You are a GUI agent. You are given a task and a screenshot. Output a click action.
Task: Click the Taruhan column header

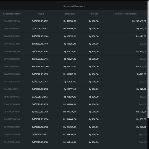[93, 13]
